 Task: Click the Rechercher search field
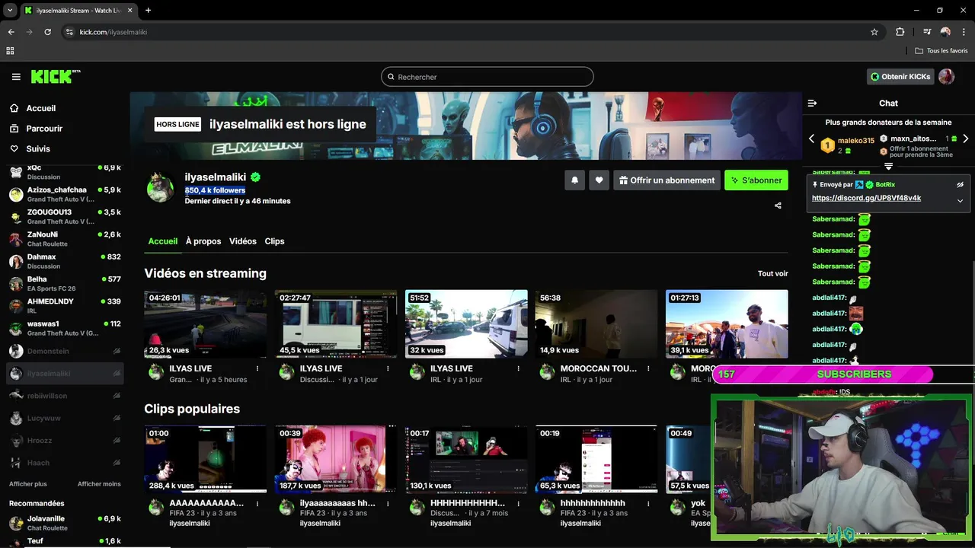point(487,77)
